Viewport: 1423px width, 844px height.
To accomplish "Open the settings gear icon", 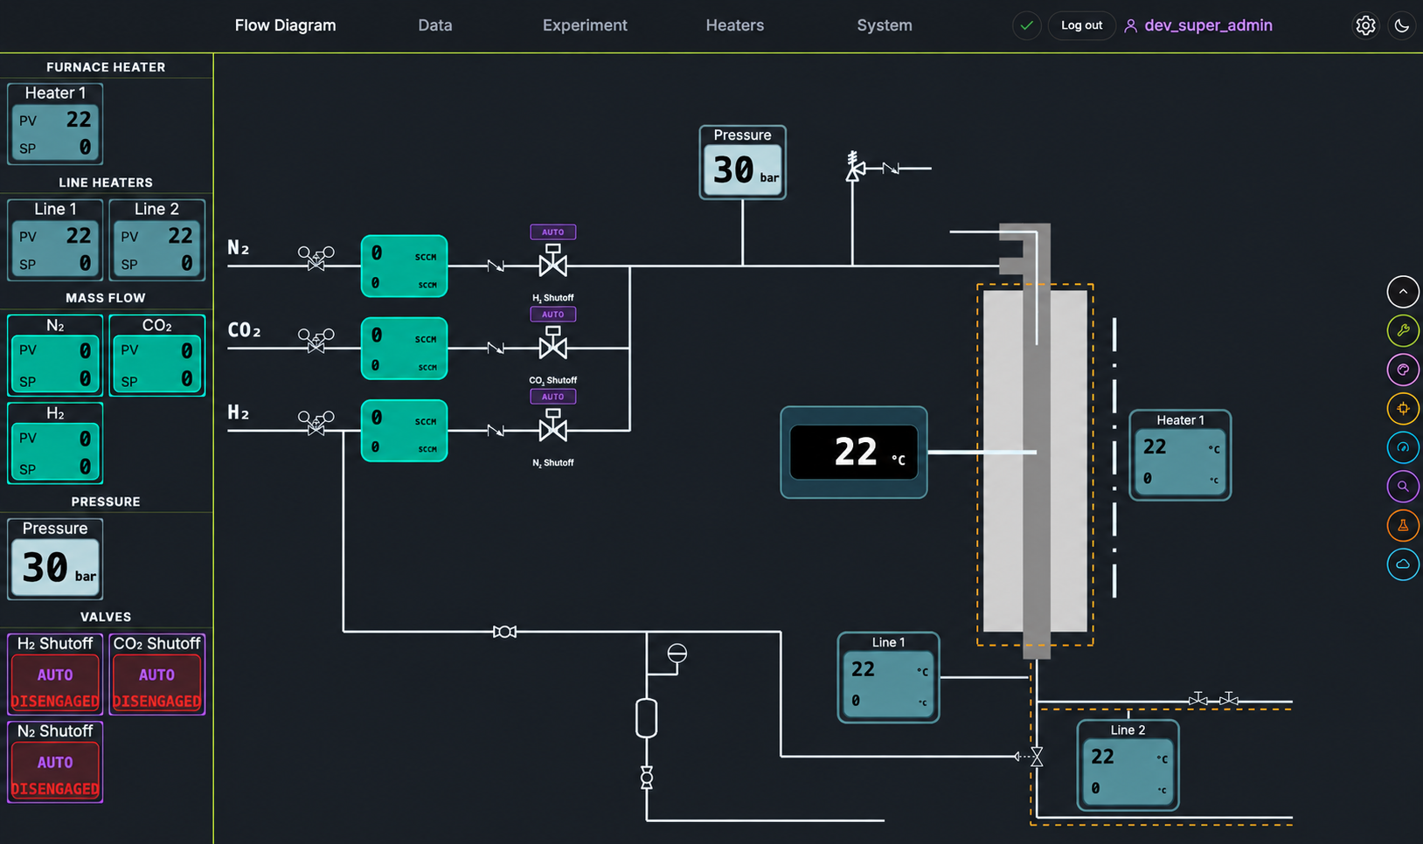I will point(1365,25).
